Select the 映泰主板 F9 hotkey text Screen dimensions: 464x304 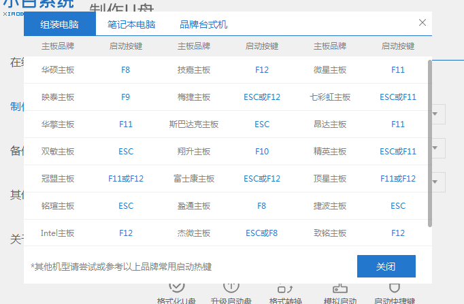click(126, 97)
